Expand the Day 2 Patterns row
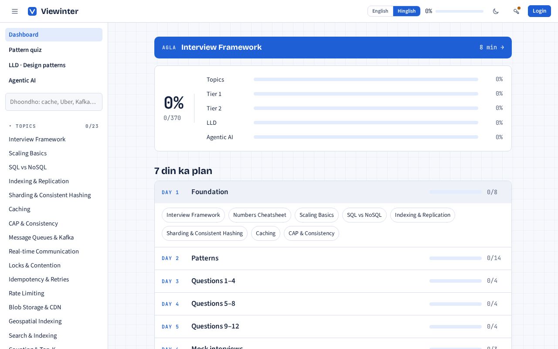This screenshot has height=349, width=558. [x=333, y=258]
